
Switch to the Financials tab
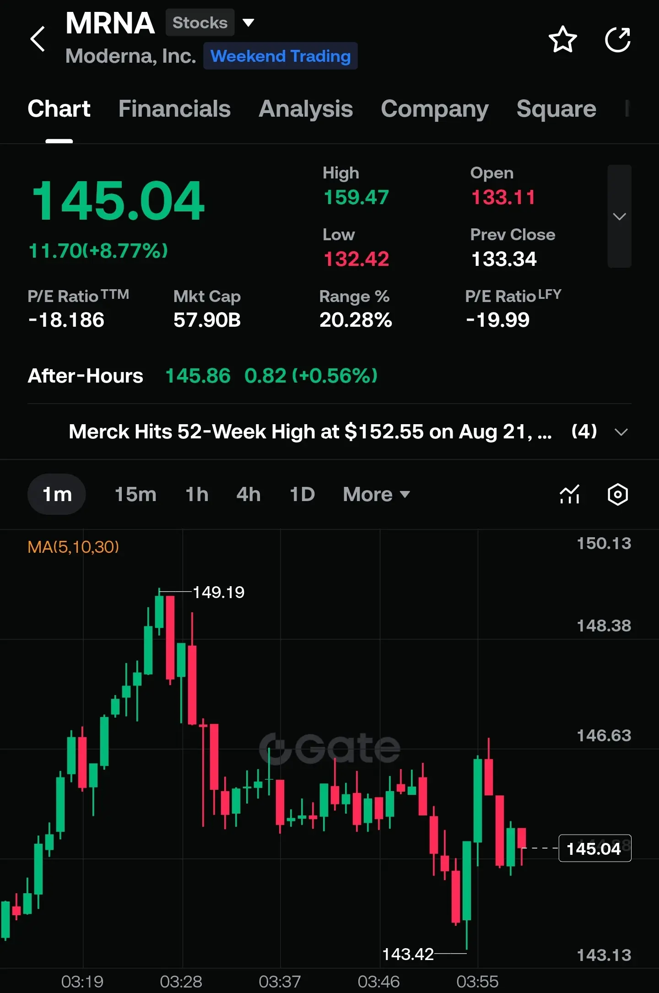pos(174,109)
